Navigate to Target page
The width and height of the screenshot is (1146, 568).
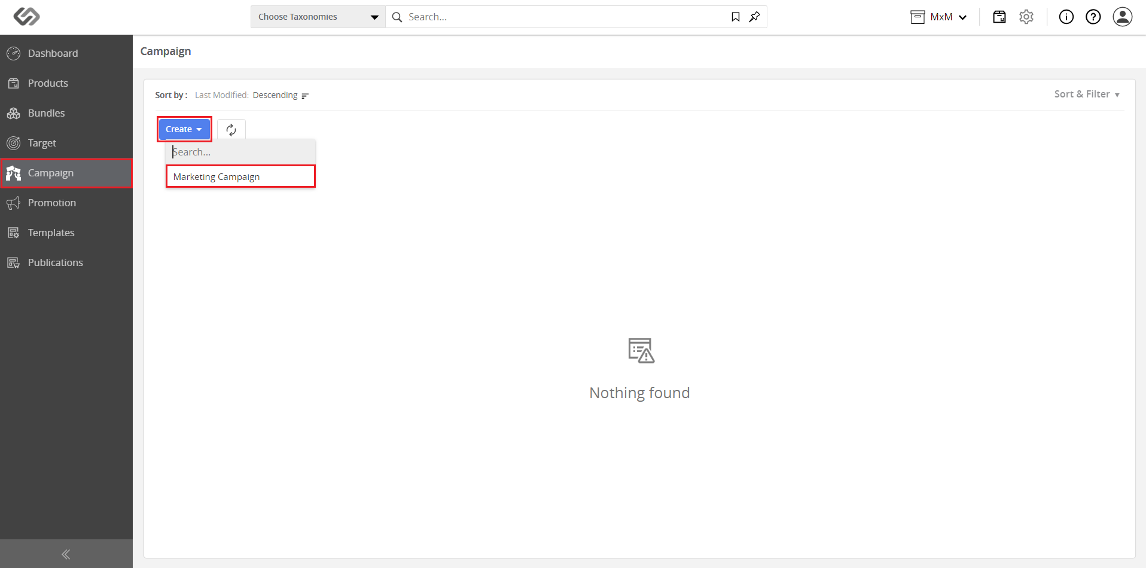pyautogui.click(x=66, y=143)
